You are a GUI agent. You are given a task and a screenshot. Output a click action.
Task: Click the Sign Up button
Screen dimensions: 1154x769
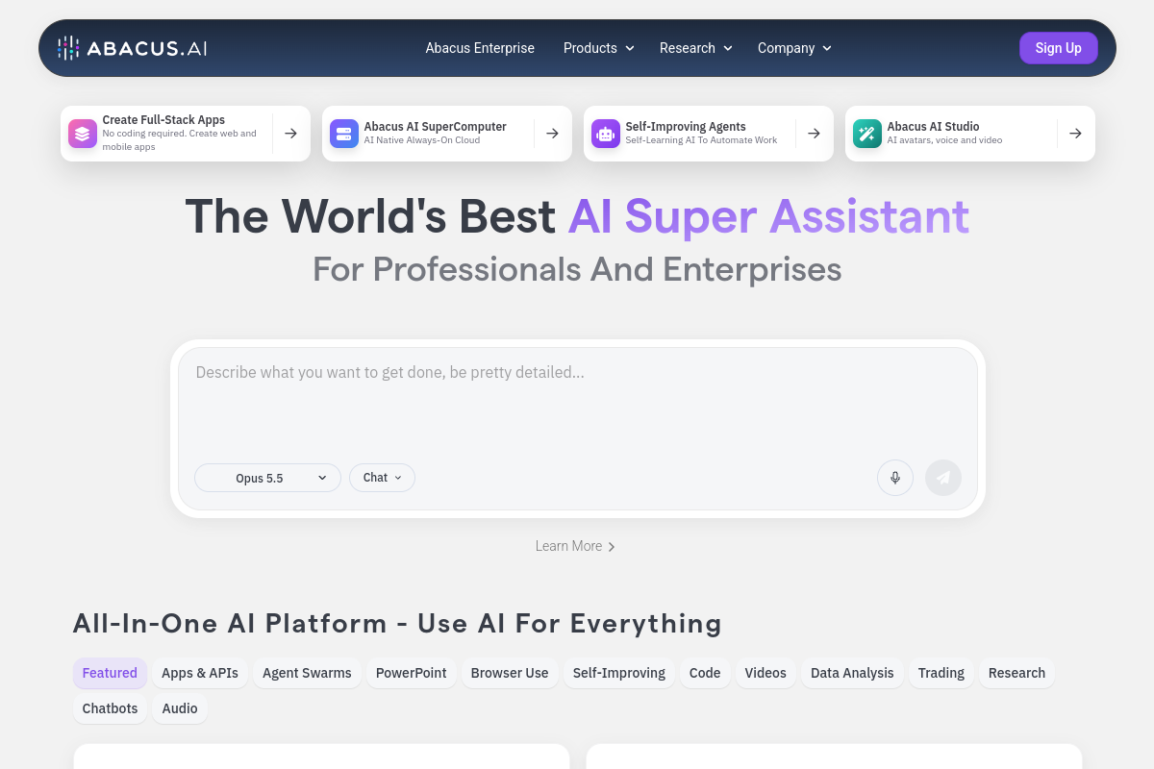click(x=1059, y=48)
